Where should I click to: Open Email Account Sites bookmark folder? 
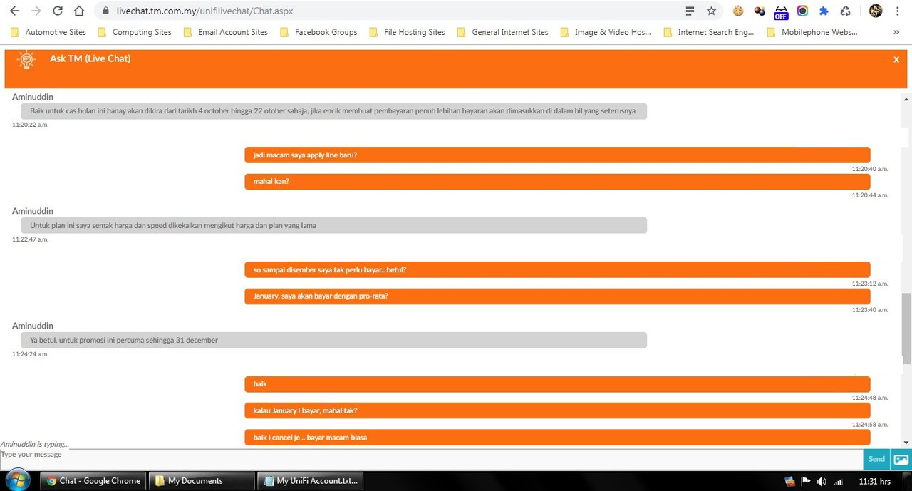coord(226,32)
